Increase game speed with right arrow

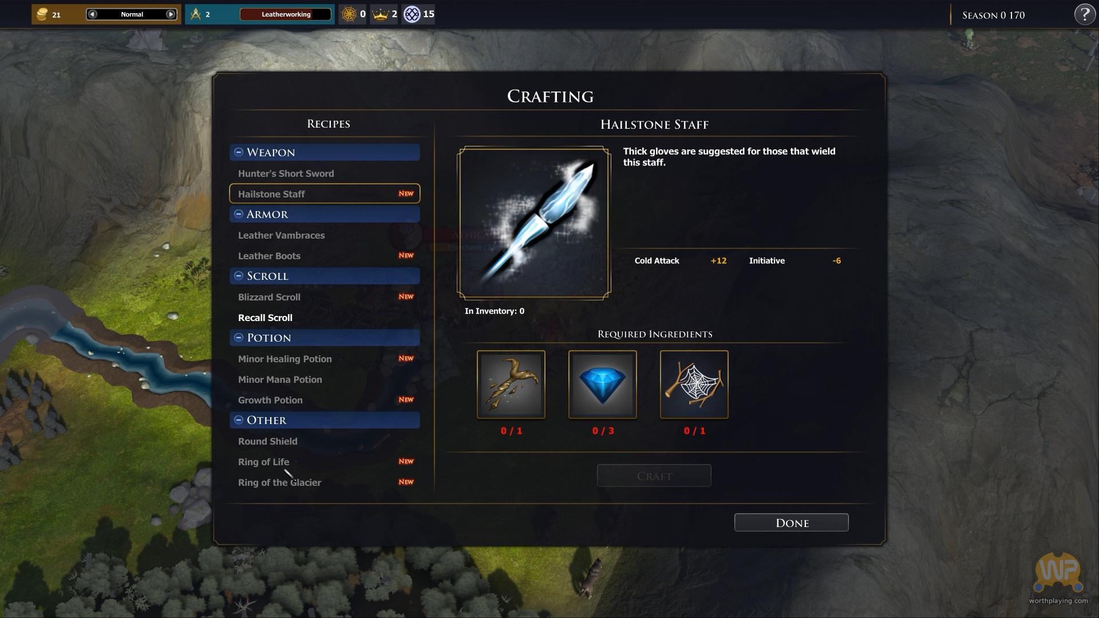coord(171,14)
